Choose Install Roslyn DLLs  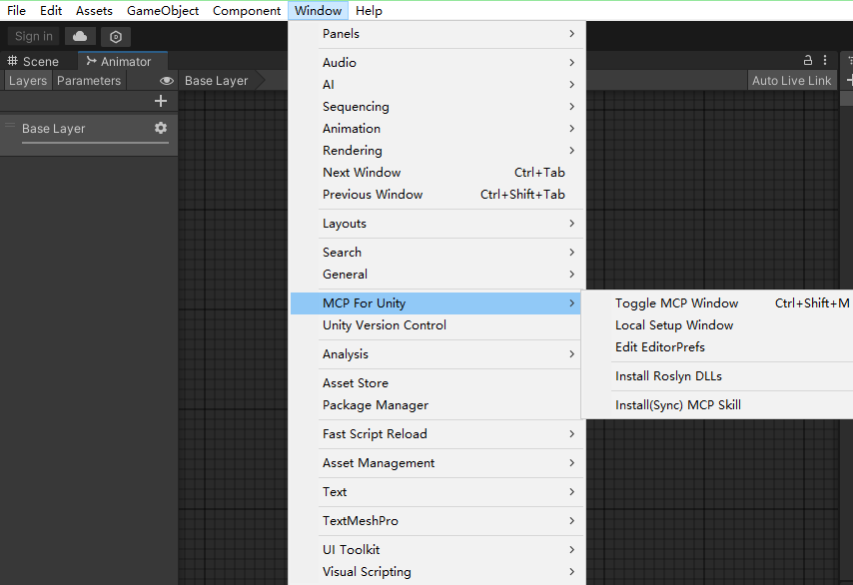pyautogui.click(x=668, y=376)
